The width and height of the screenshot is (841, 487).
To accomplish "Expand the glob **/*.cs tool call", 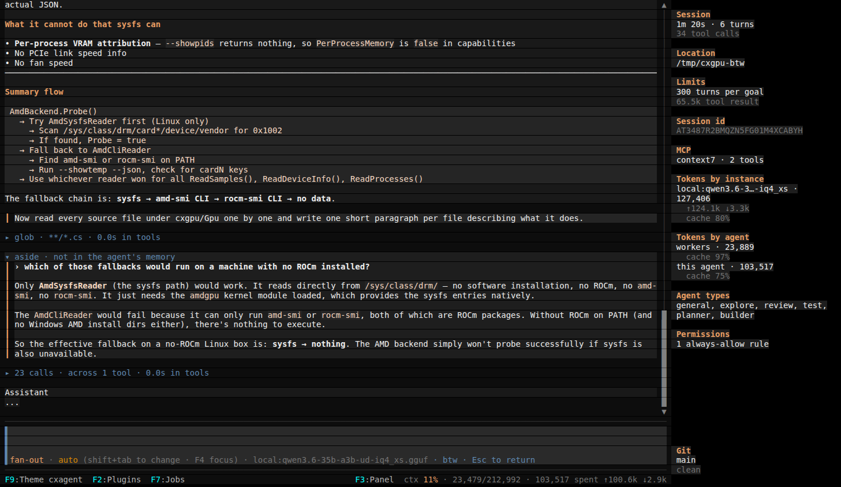I will 83,237.
